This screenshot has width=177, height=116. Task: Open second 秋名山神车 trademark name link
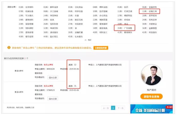pos(48,86)
